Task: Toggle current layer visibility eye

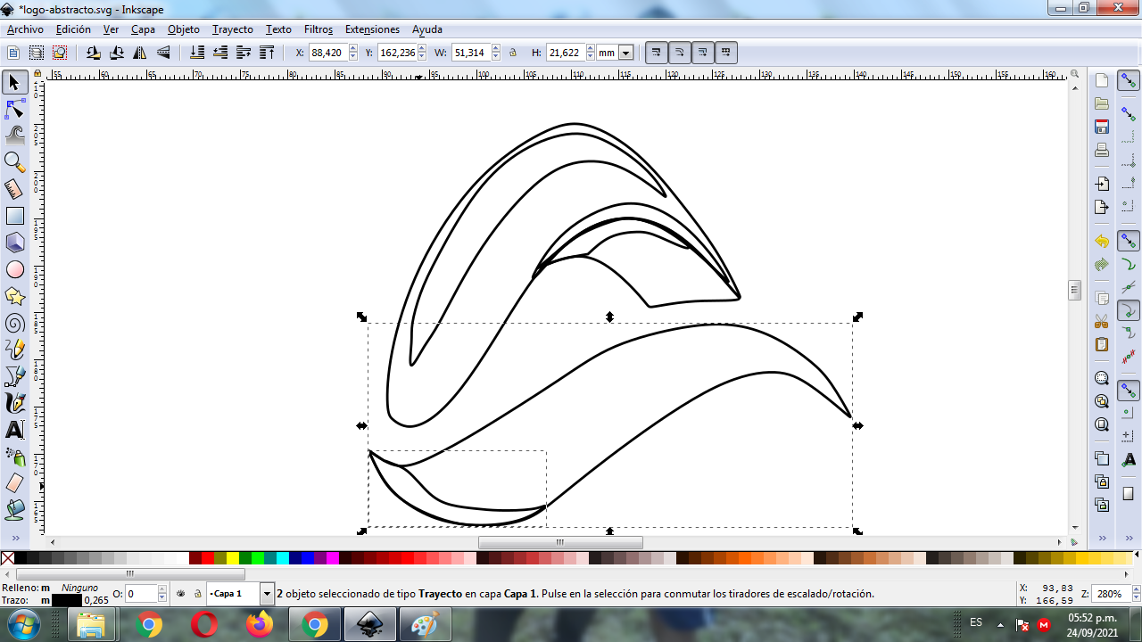Action: click(181, 593)
